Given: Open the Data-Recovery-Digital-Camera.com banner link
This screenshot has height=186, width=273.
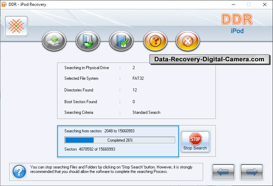Looking at the screenshot, I should tap(209, 59).
